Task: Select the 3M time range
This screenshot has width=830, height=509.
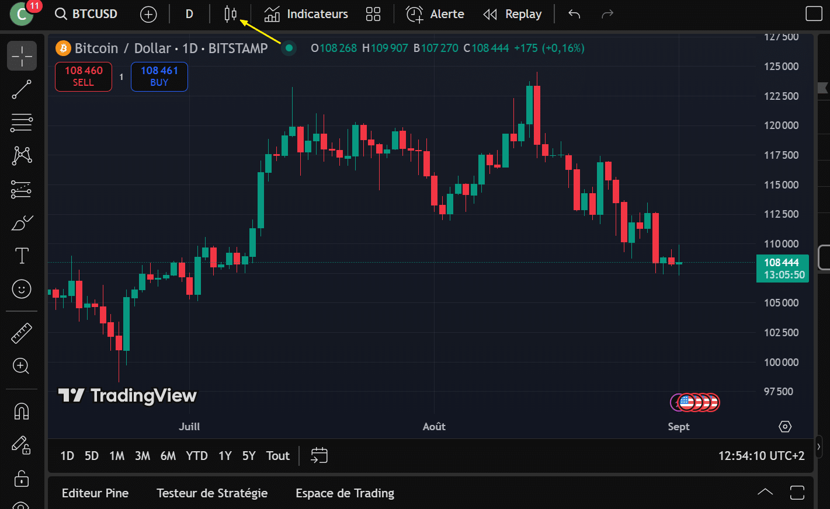Action: tap(143, 456)
